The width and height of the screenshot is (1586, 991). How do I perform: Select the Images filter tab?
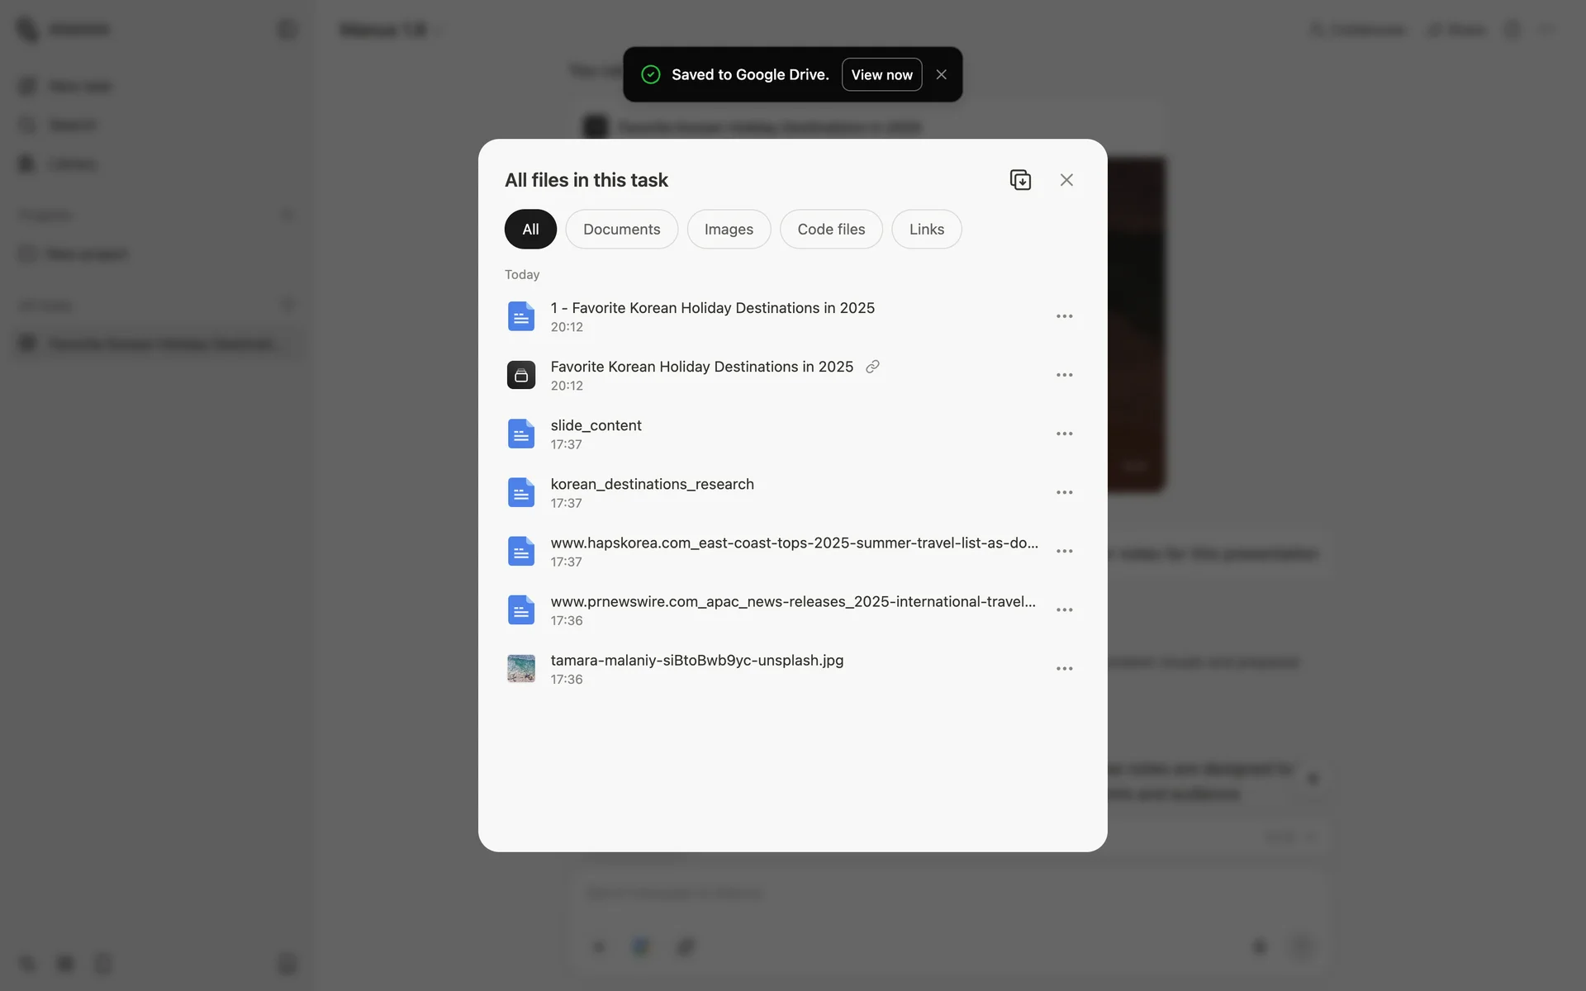(728, 230)
